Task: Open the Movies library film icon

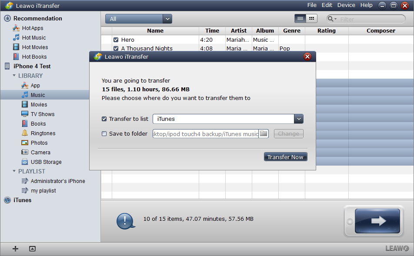Action: (25, 104)
